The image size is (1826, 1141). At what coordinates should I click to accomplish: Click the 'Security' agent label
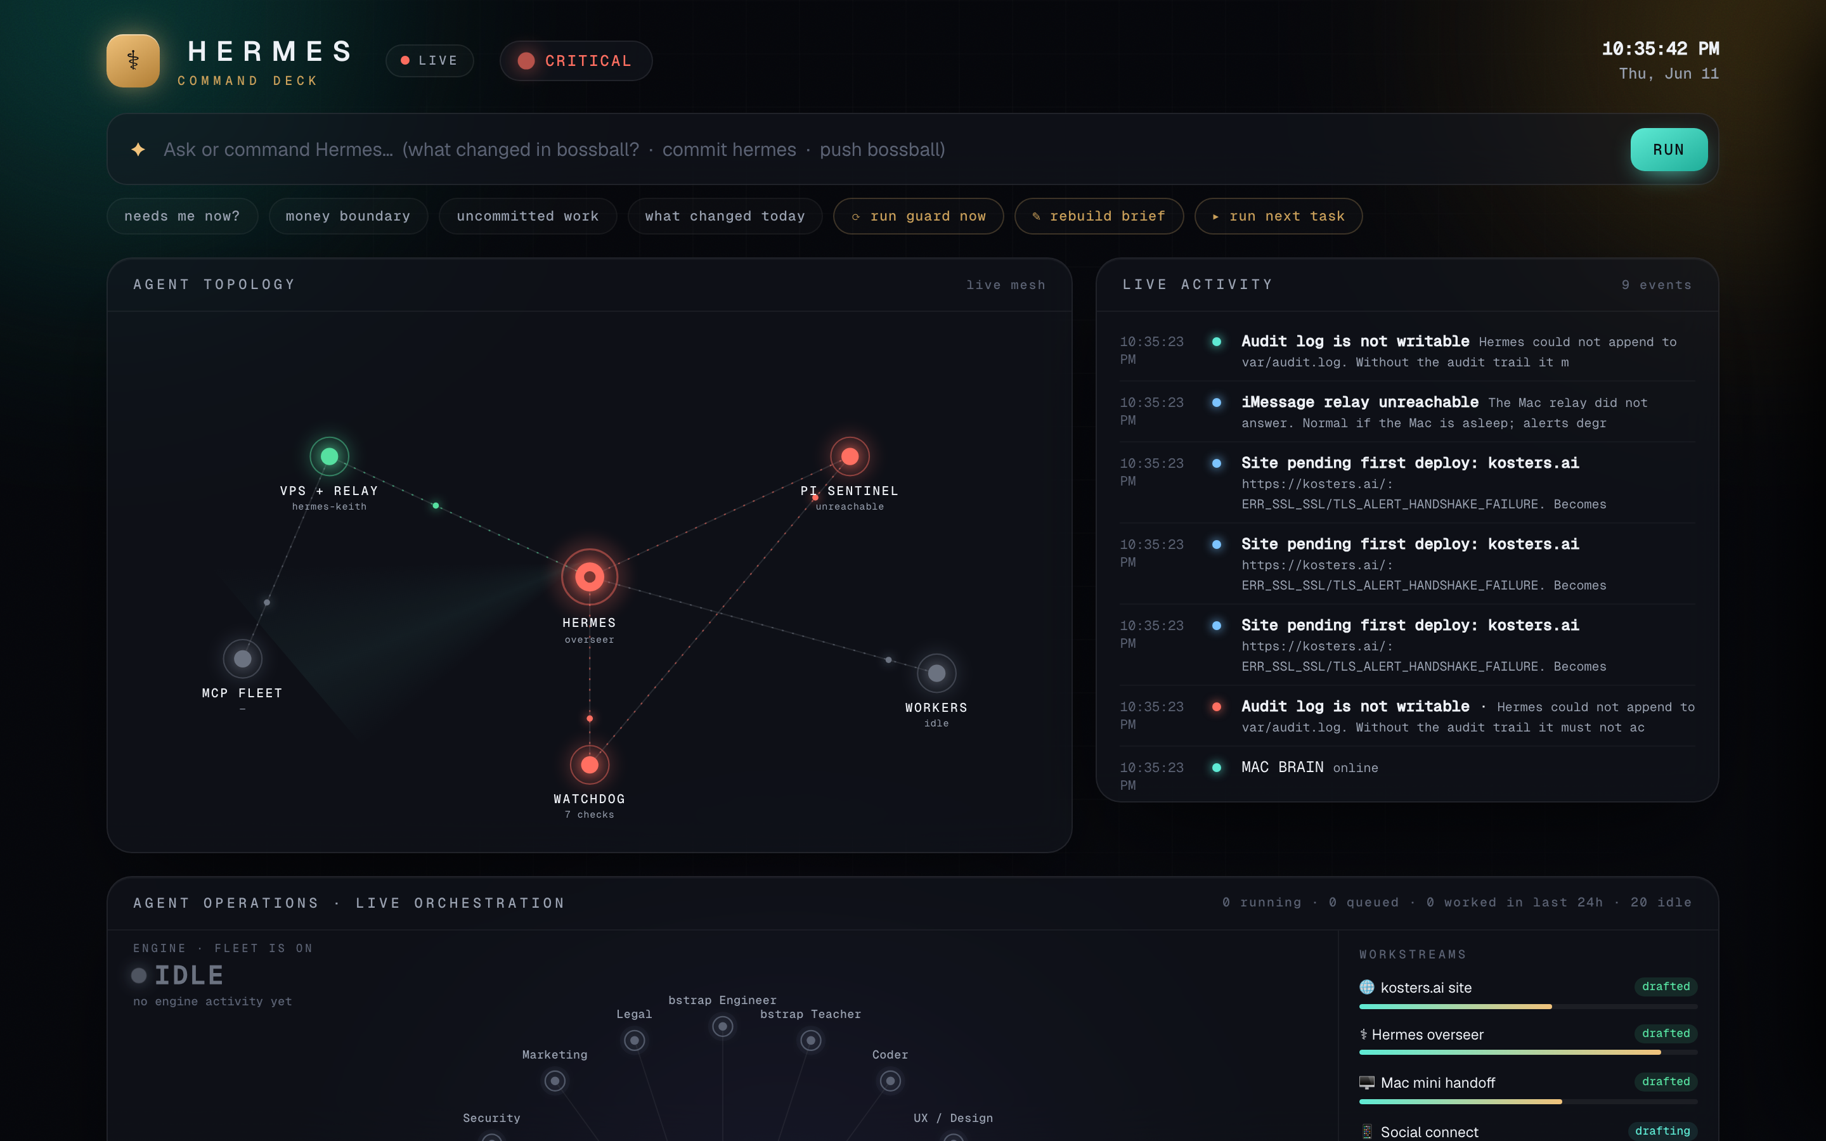(x=491, y=1118)
